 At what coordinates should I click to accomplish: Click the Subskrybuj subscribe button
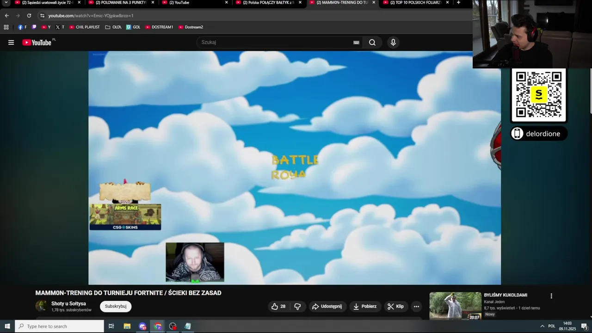(x=116, y=307)
